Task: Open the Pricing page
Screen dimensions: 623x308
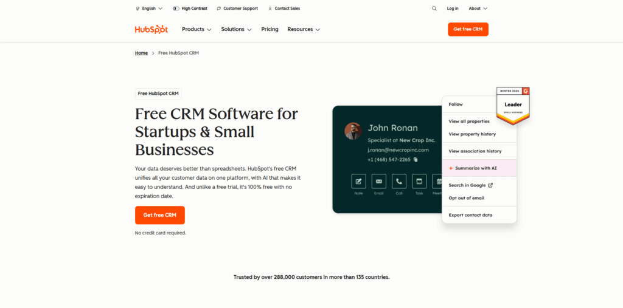Action: [x=270, y=29]
